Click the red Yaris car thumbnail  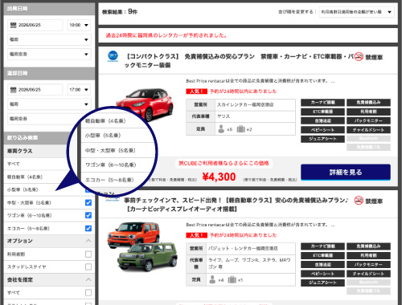(145, 104)
